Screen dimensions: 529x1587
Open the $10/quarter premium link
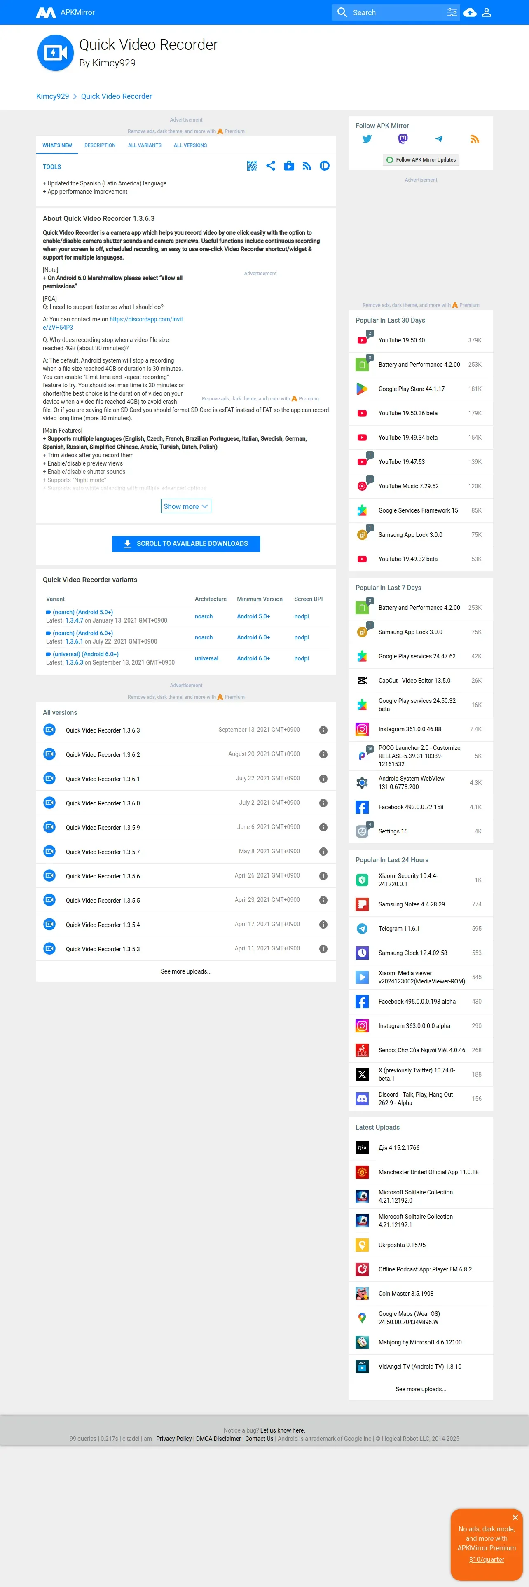coord(487,1560)
